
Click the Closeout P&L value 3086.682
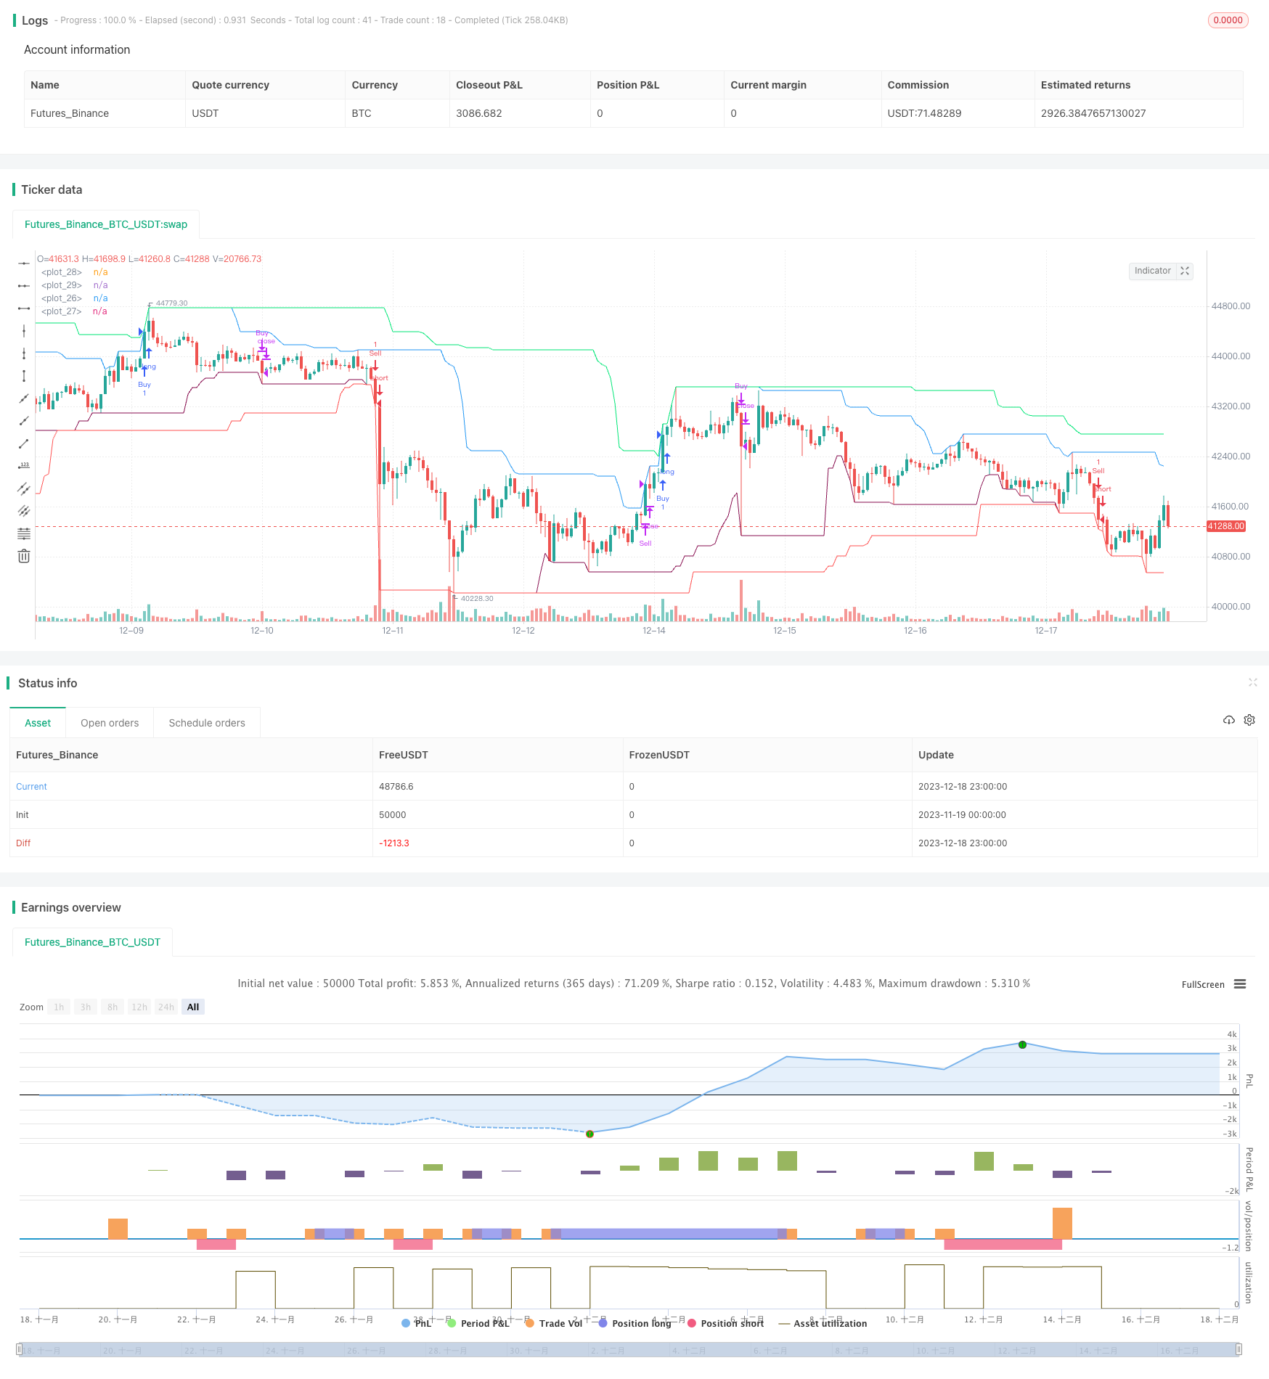click(479, 113)
